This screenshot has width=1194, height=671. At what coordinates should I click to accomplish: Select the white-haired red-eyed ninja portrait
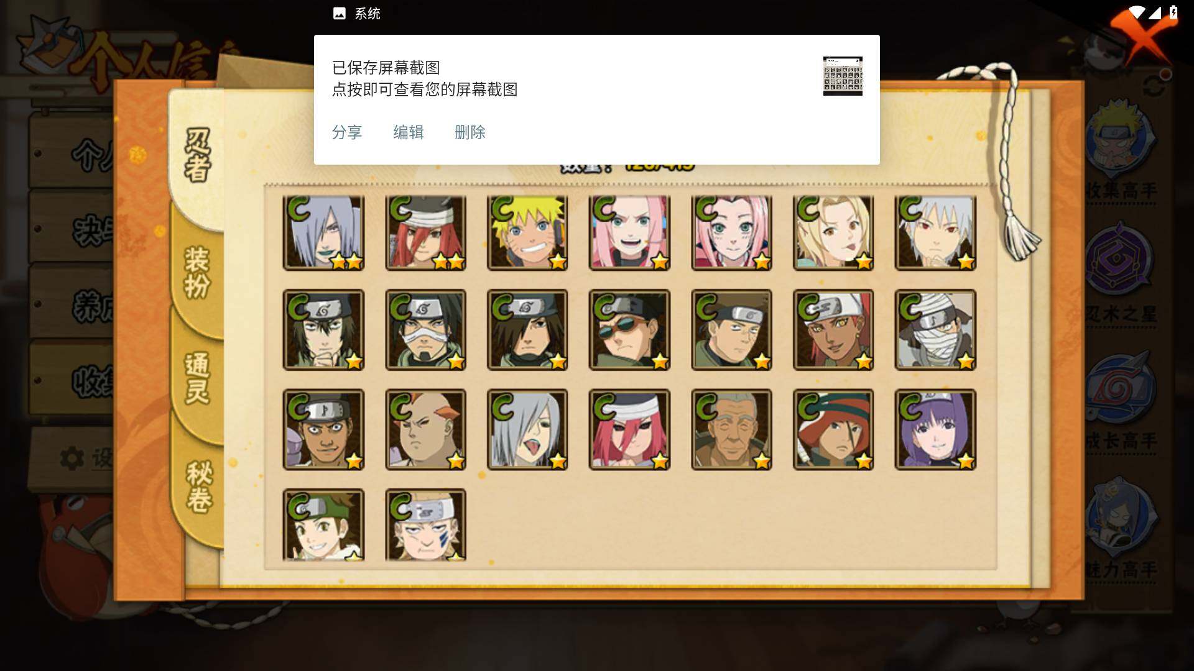[x=935, y=233]
